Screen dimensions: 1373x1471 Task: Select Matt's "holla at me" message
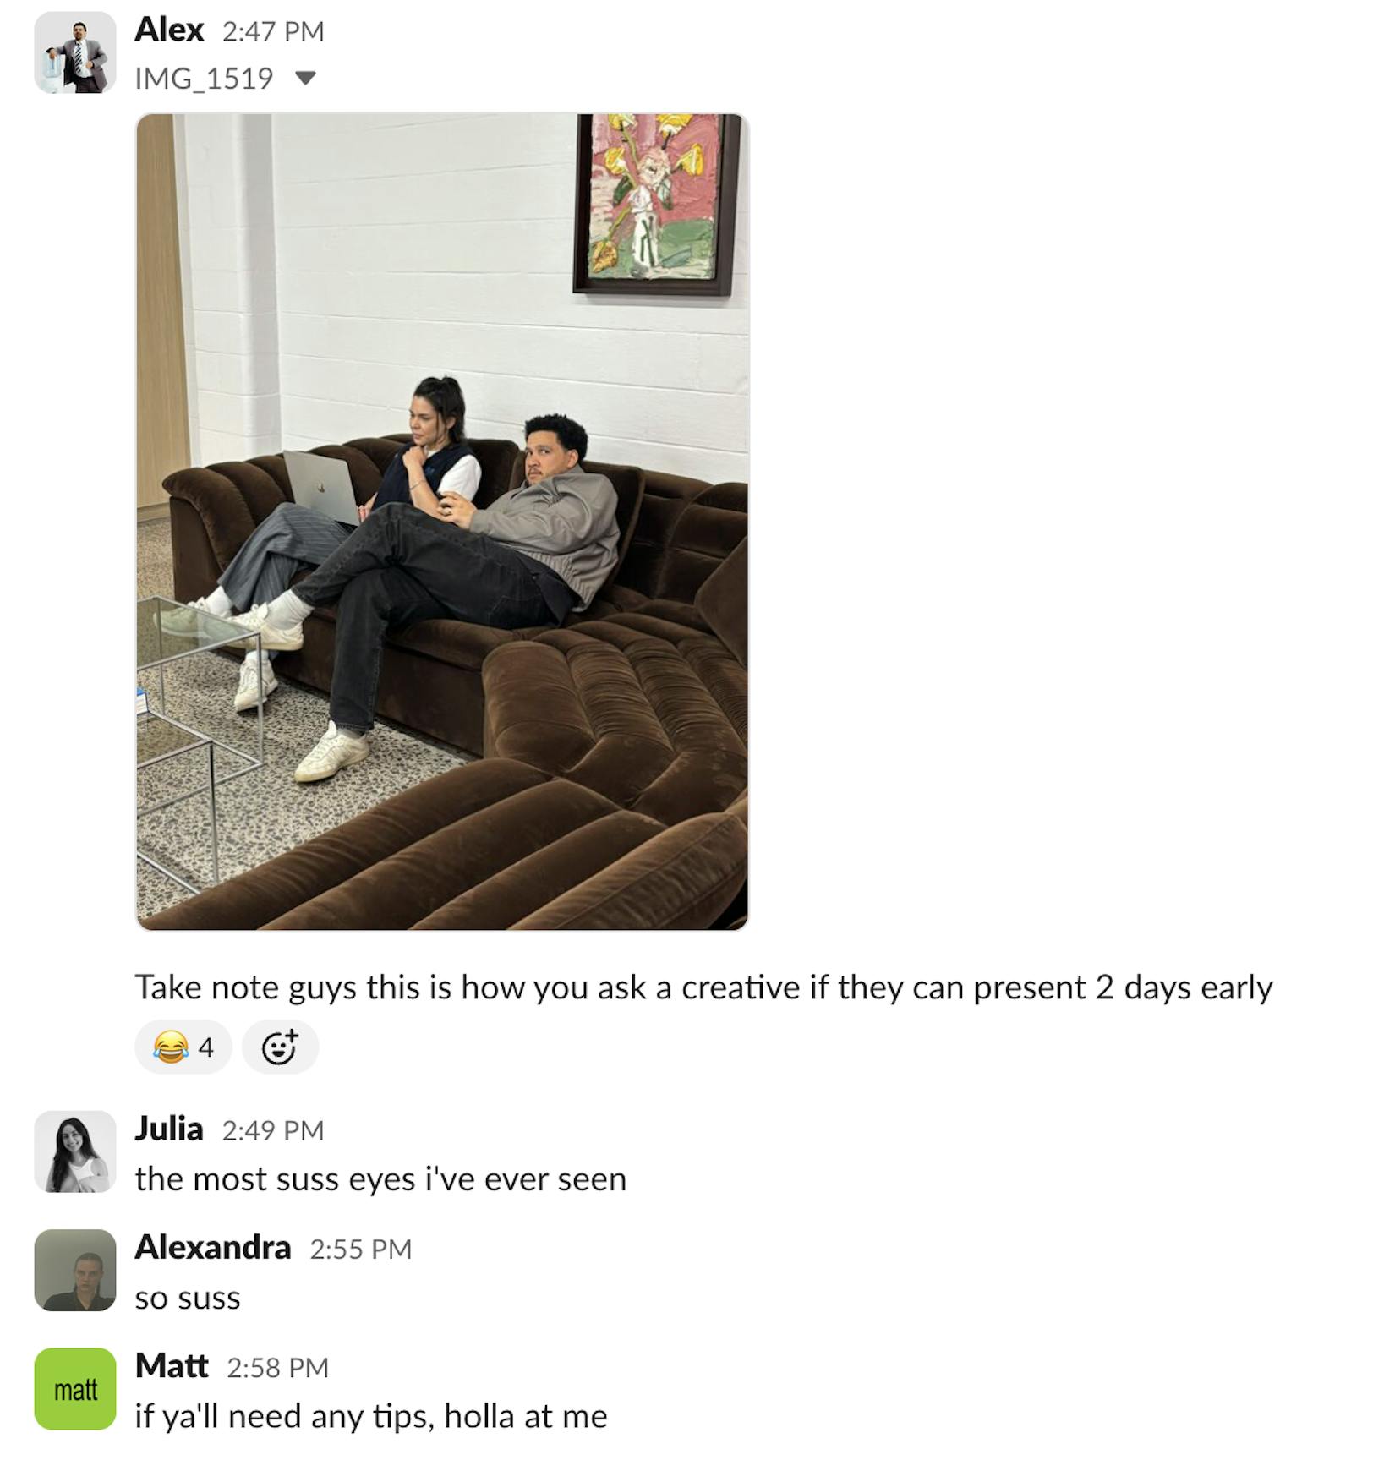(371, 1416)
